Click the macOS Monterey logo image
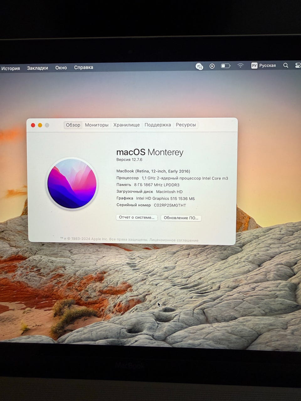This screenshot has width=301, height=401. (72, 184)
